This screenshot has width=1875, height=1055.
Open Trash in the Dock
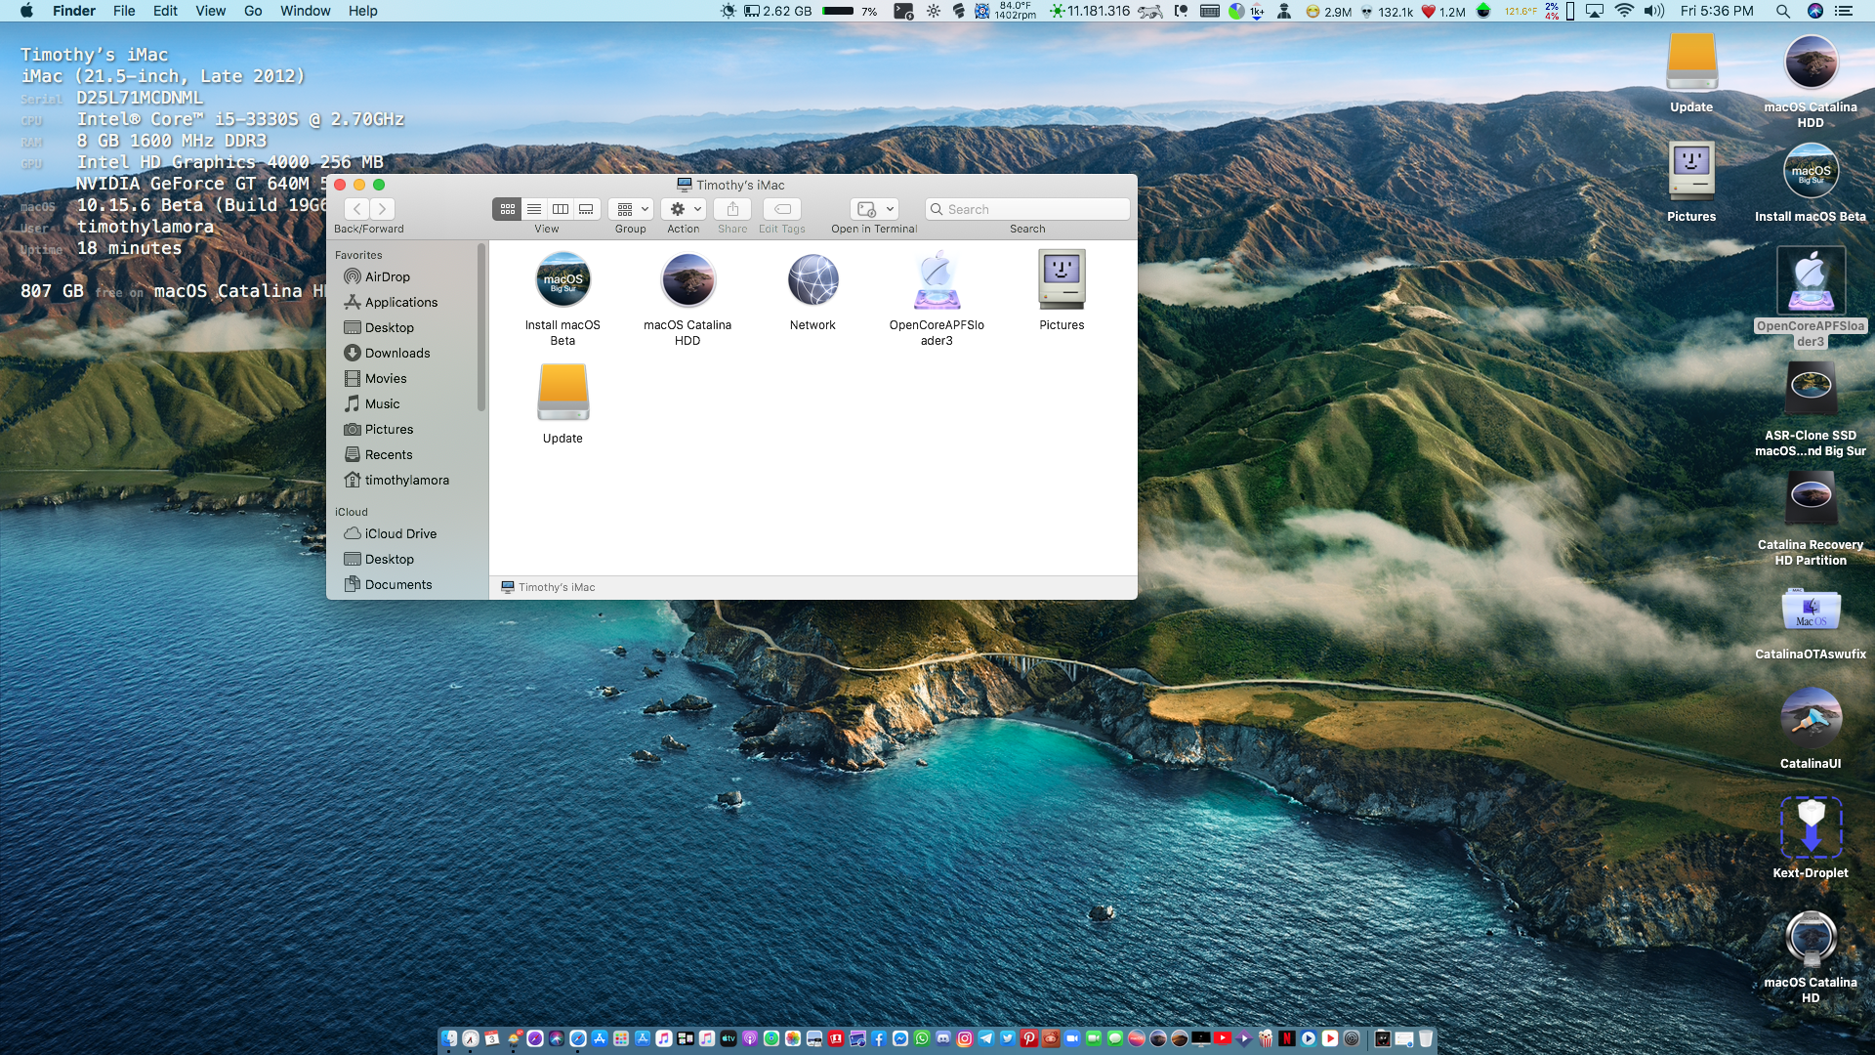pos(1426,1038)
